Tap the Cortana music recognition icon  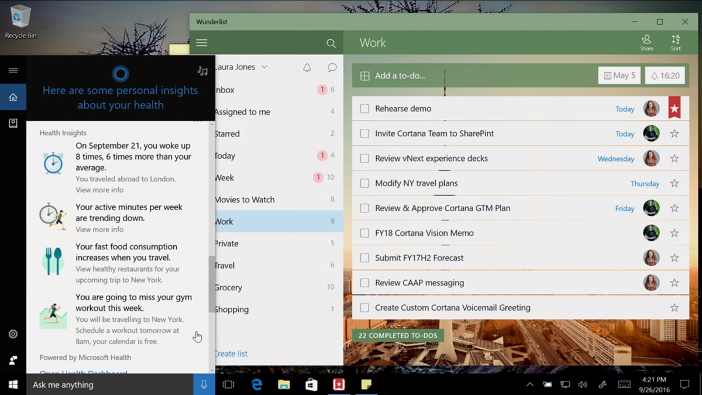coord(202,71)
